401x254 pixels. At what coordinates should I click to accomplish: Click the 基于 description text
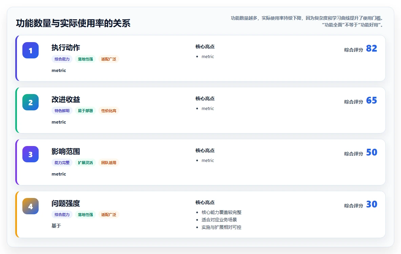coord(56,226)
